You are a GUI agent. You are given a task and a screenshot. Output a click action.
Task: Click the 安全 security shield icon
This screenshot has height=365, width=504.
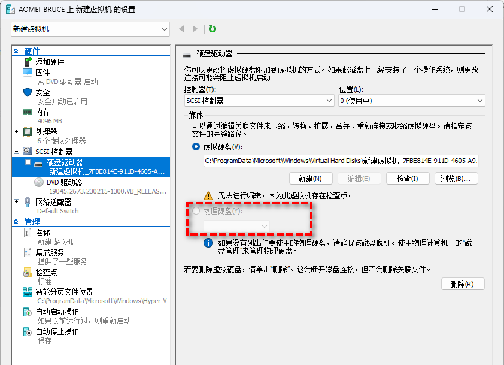pos(28,92)
